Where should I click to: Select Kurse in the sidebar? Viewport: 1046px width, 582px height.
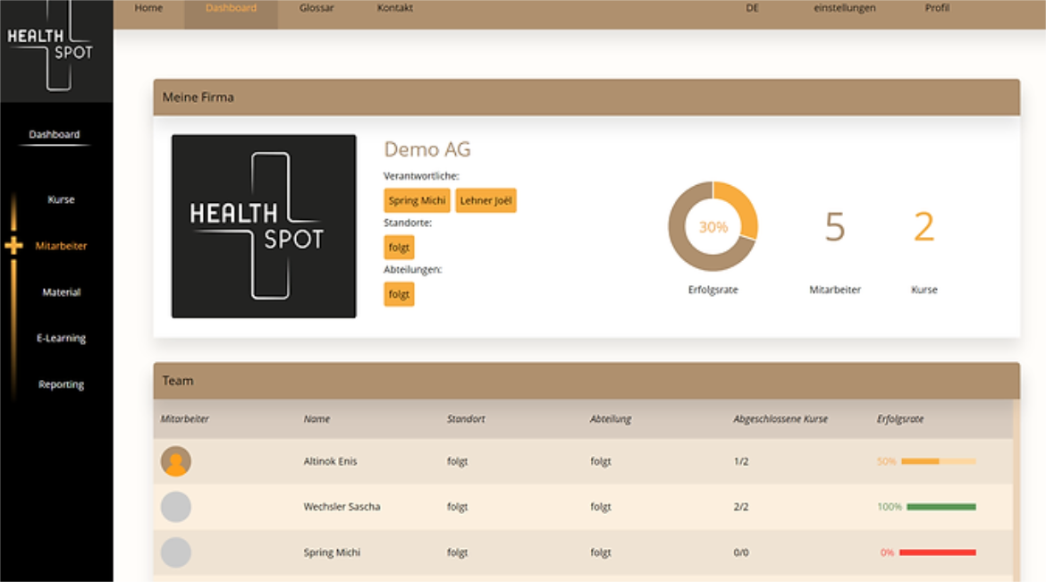pyautogui.click(x=61, y=199)
